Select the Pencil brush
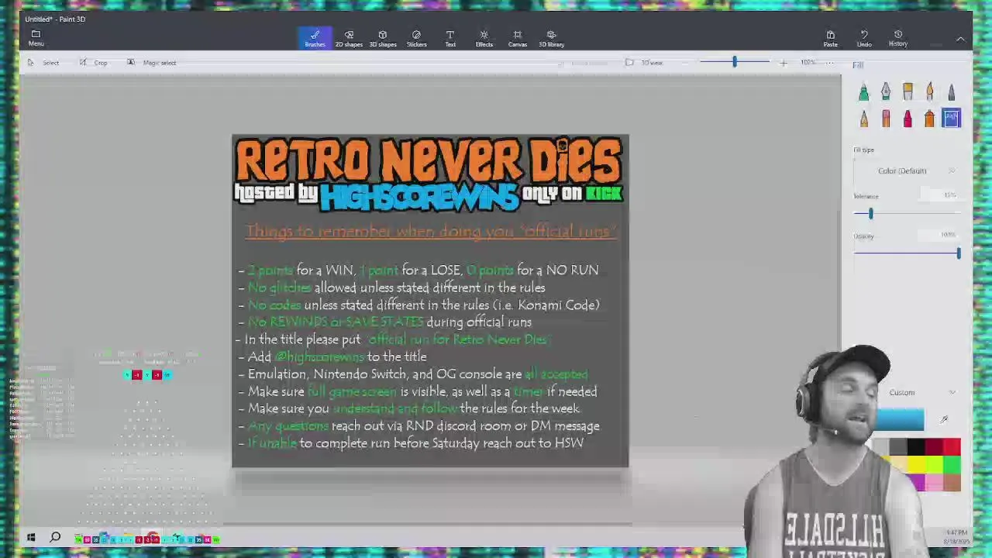The height and width of the screenshot is (558, 992). [x=863, y=119]
